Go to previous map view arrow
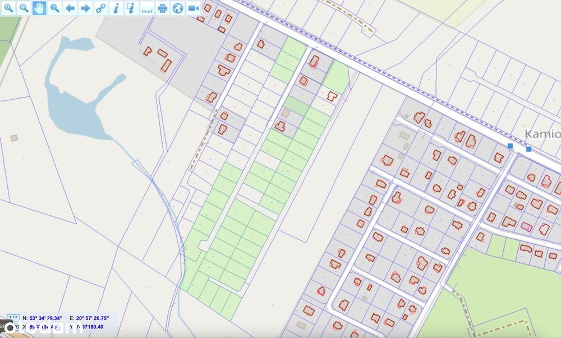 coord(70,8)
